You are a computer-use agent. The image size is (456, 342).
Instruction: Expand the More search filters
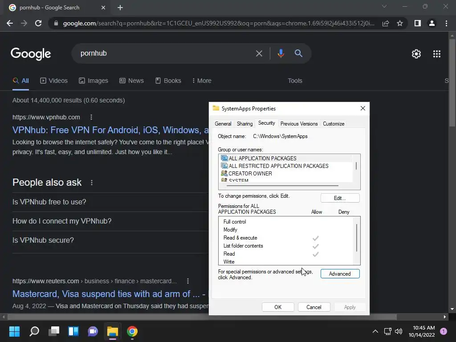(x=202, y=81)
